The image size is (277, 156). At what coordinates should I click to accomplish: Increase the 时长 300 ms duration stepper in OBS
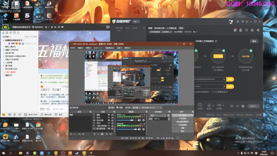point(169,118)
